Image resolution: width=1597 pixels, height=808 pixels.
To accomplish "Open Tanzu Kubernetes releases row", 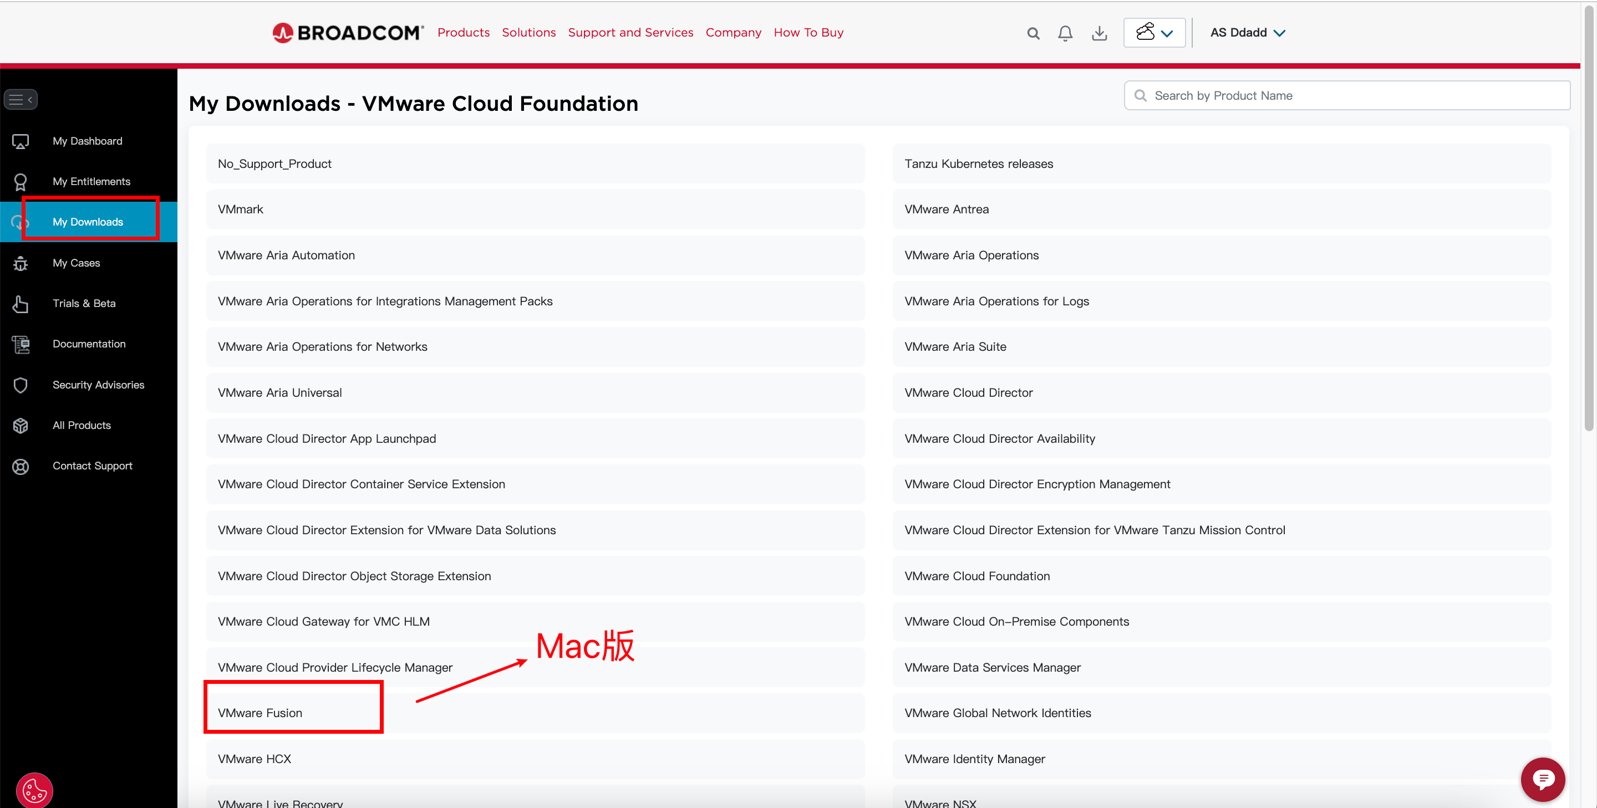I will 1221,163.
